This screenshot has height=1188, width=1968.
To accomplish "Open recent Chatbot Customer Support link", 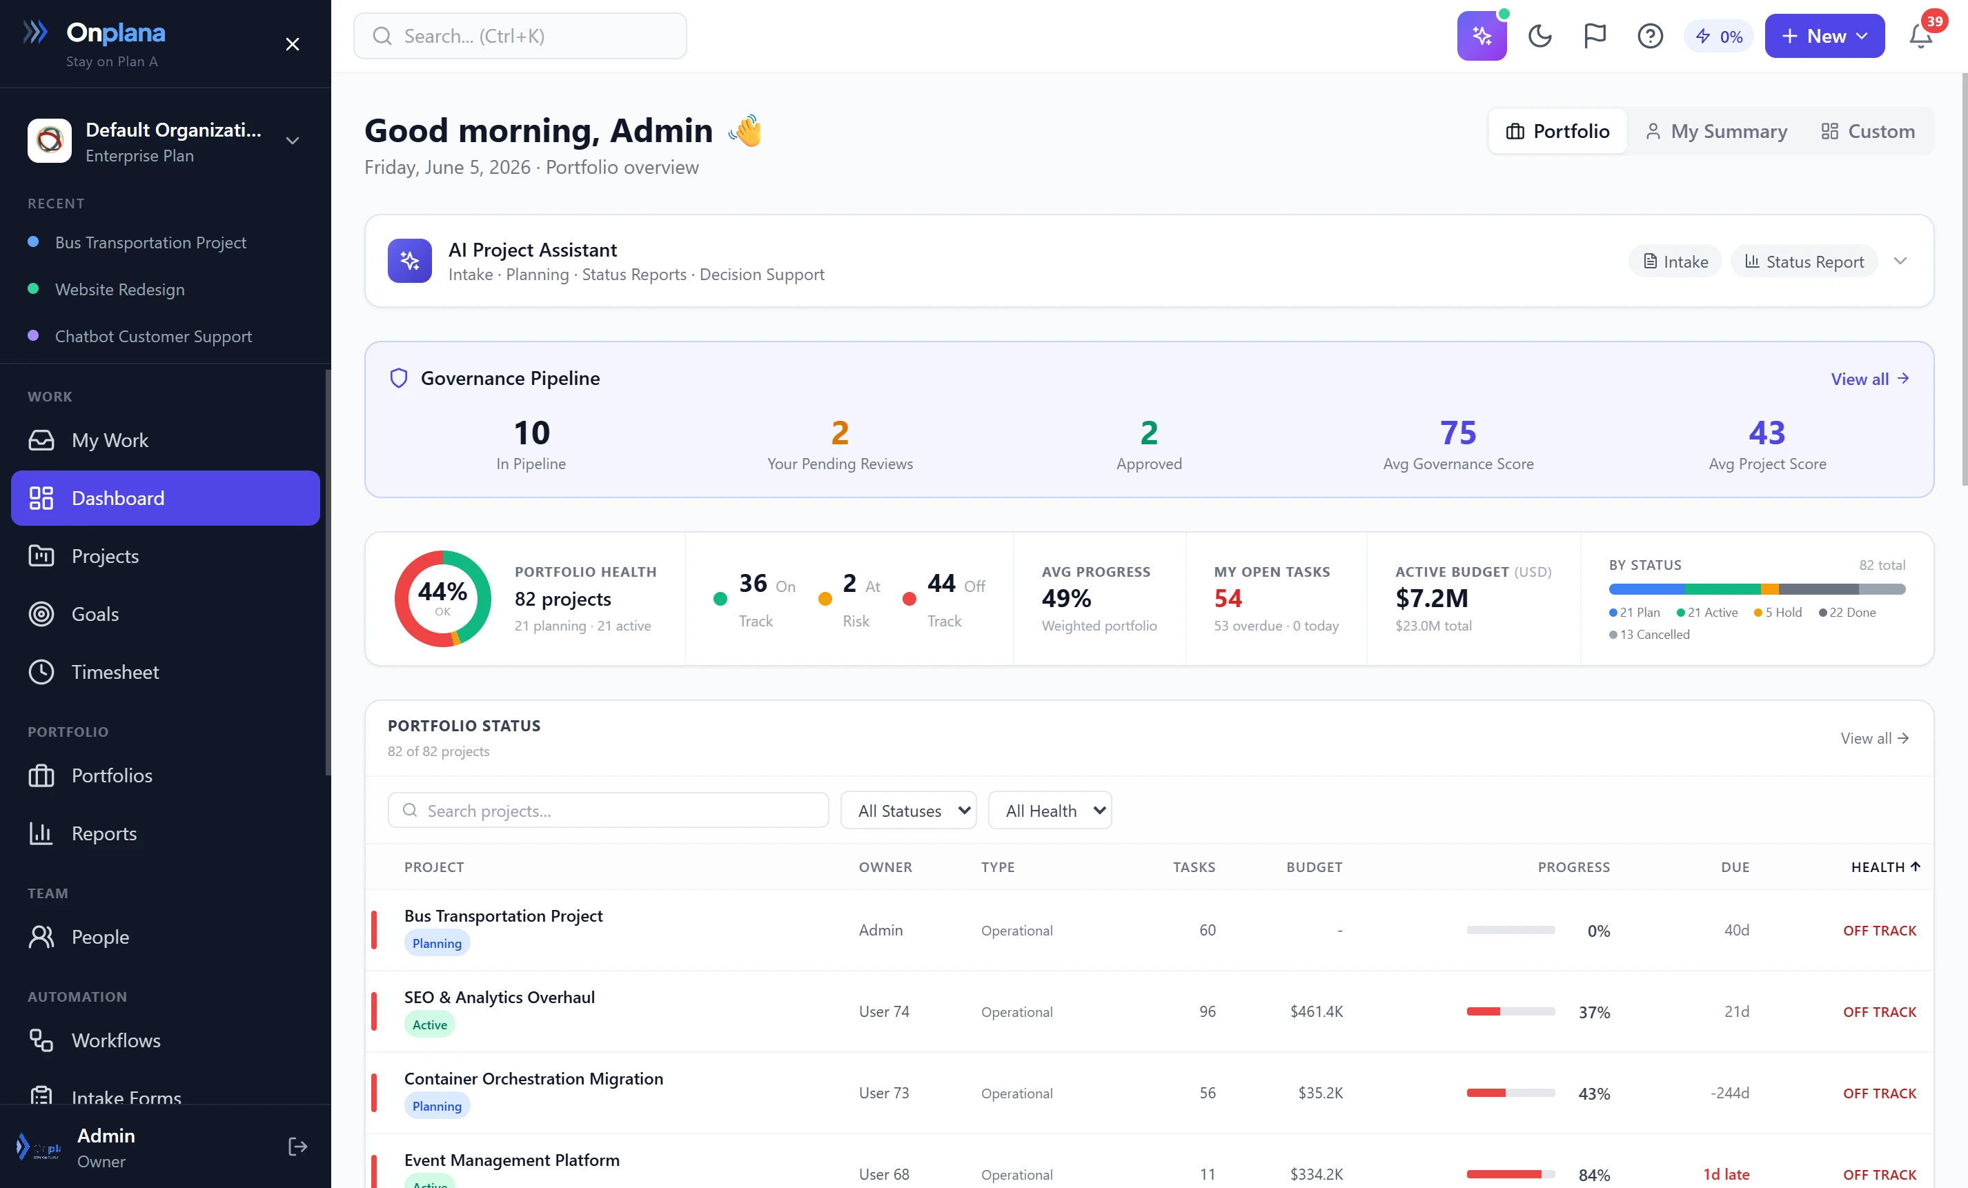I will [x=153, y=336].
